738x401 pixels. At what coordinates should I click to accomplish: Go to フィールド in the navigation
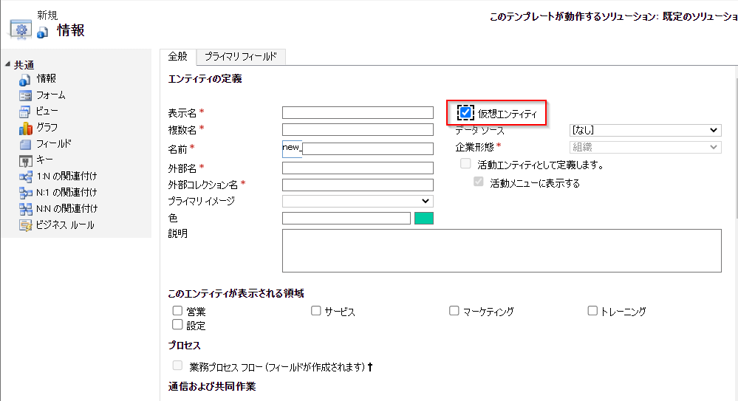(x=54, y=143)
